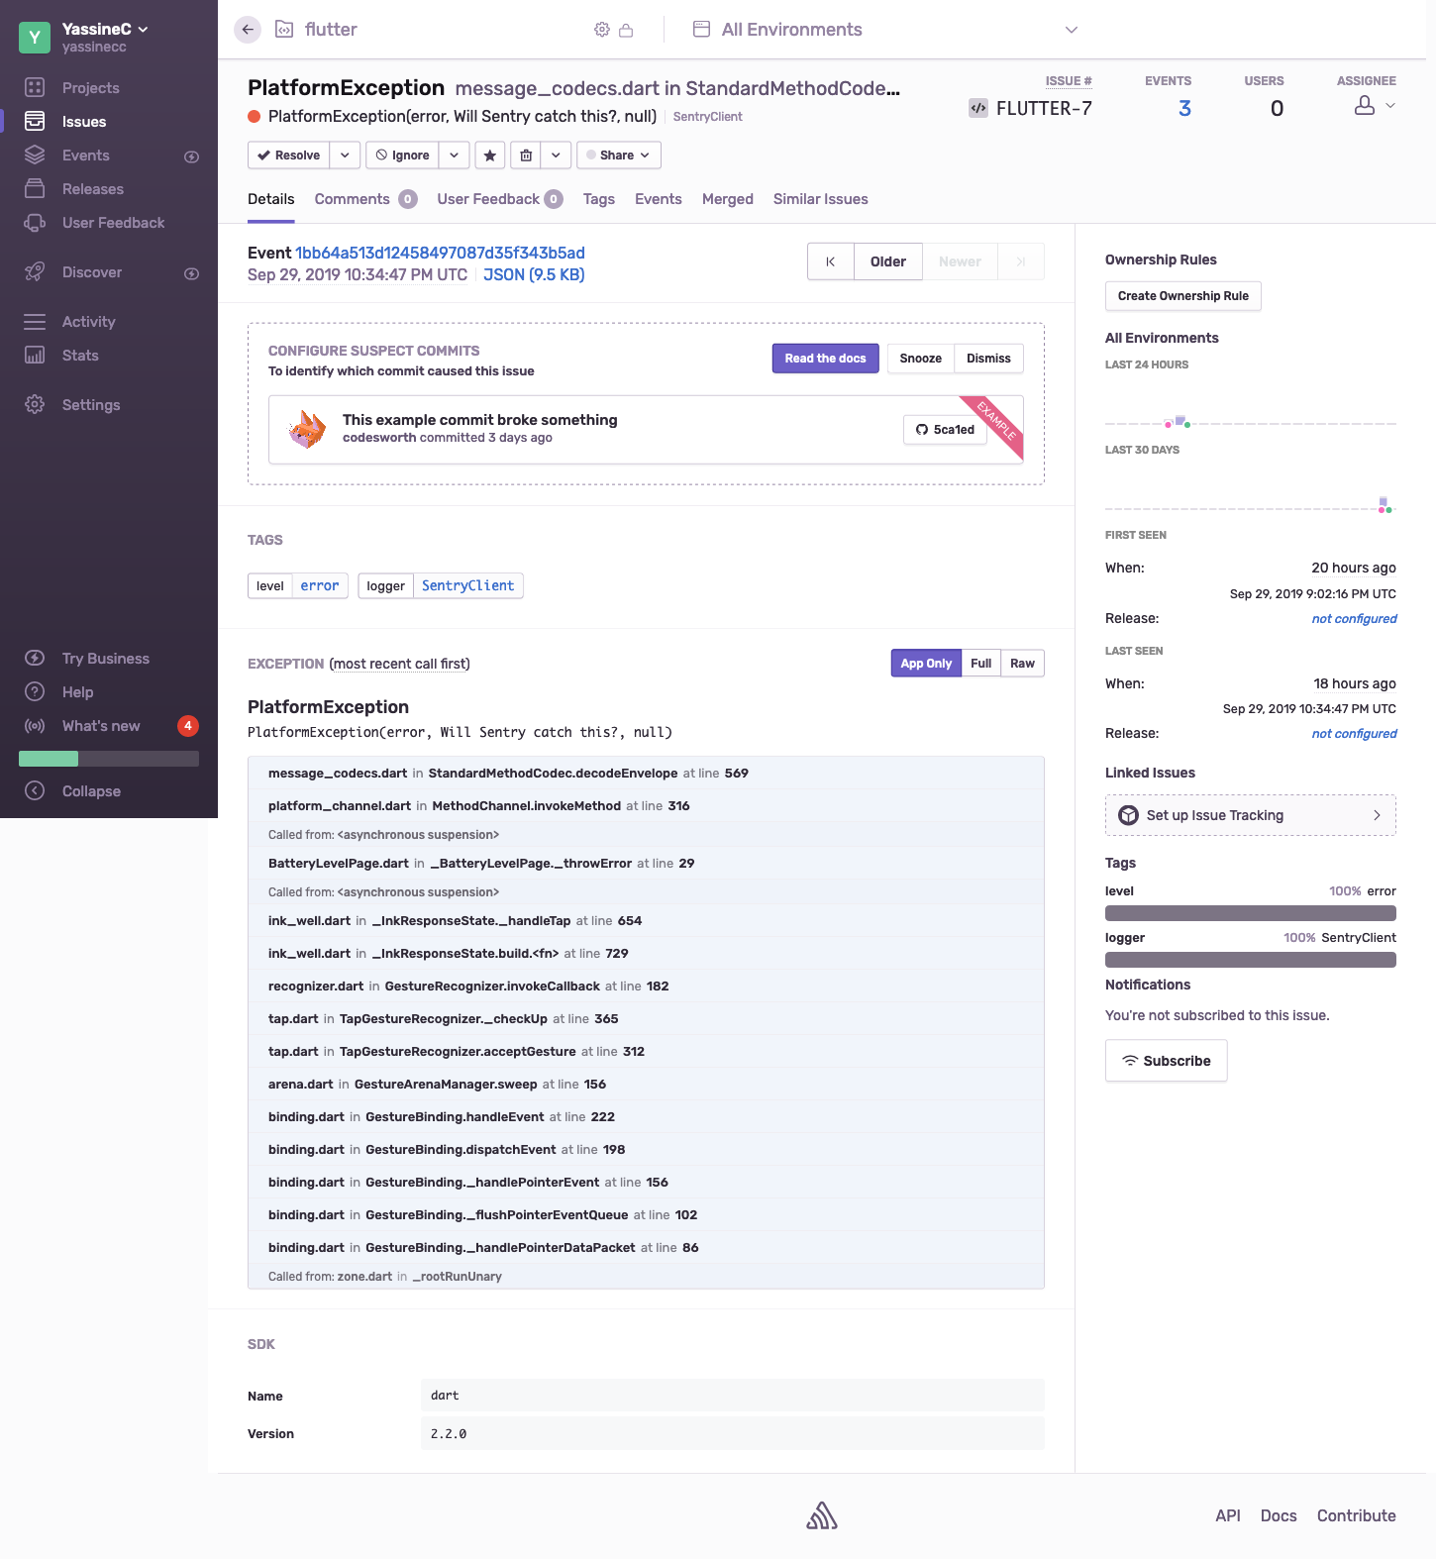Image resolution: width=1436 pixels, height=1559 pixels.
Task: Jump to the oldest event
Action: coord(831,261)
